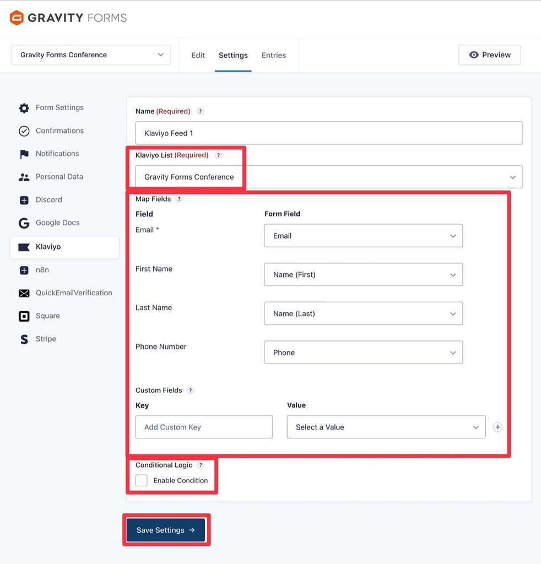This screenshot has width=541, height=564.
Task: Click the Google Docs G icon
Action: [x=24, y=223]
